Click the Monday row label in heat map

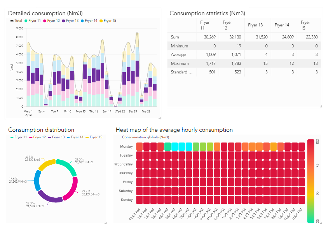[126, 146]
